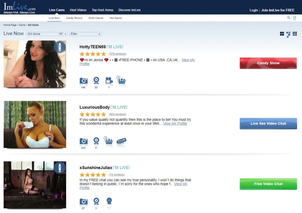Click the webcam icon showing 22
Screen dimensions: 302x213
(96, 80)
